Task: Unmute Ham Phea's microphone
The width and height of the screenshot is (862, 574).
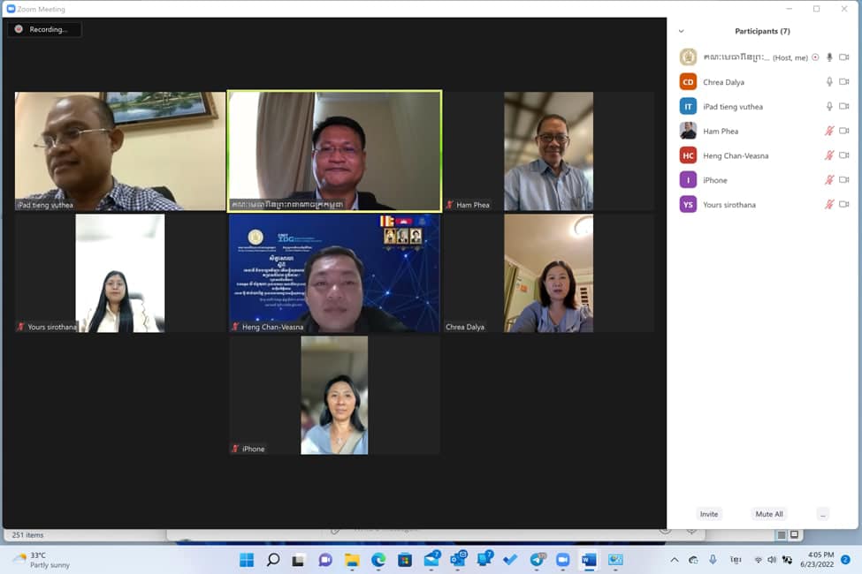Action: point(829,131)
